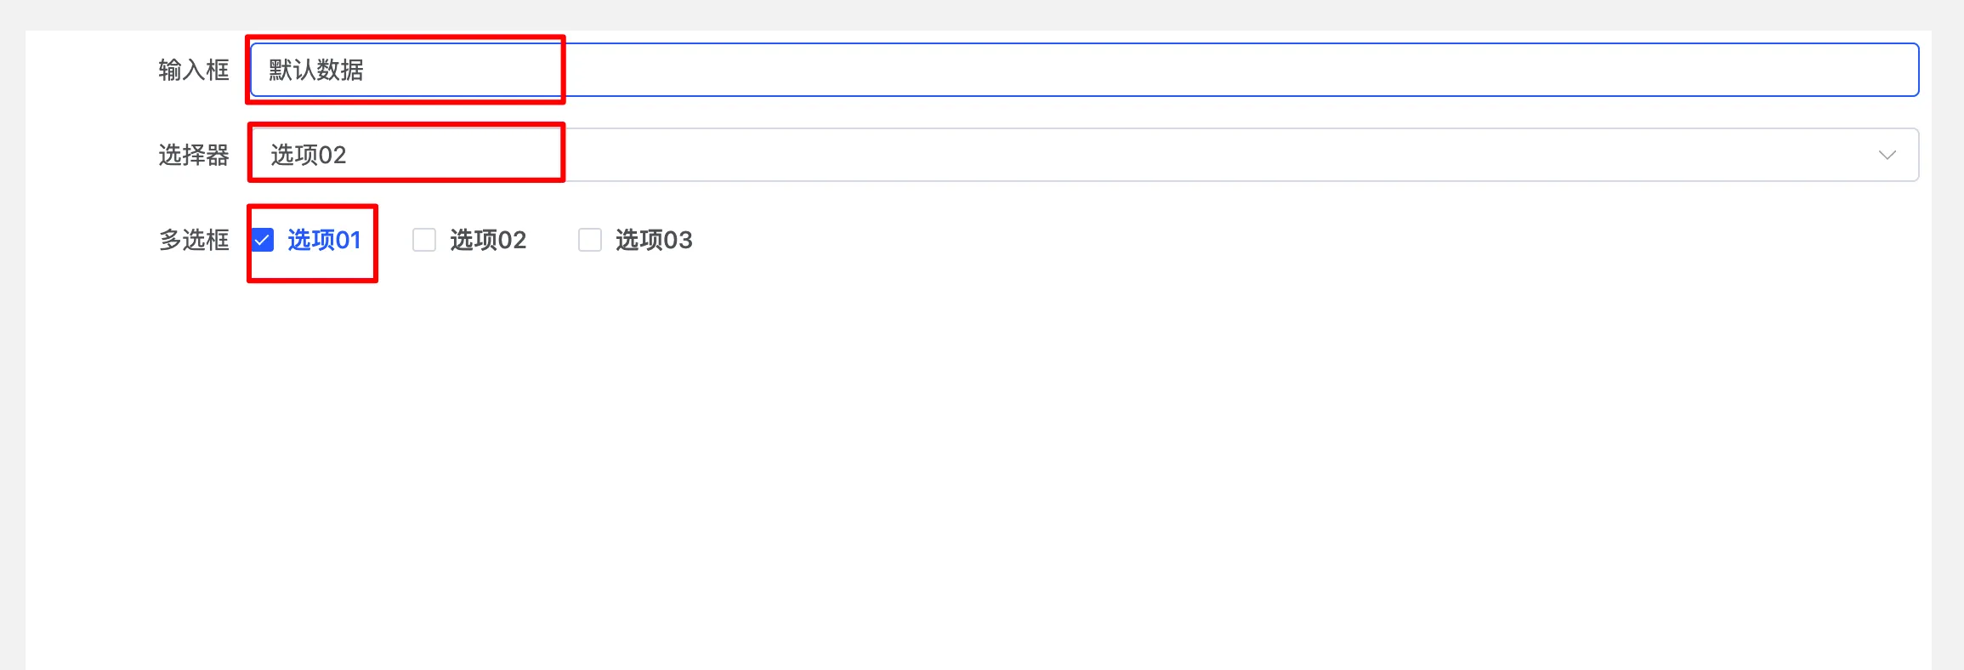Click the 输入框 field label

click(x=194, y=70)
